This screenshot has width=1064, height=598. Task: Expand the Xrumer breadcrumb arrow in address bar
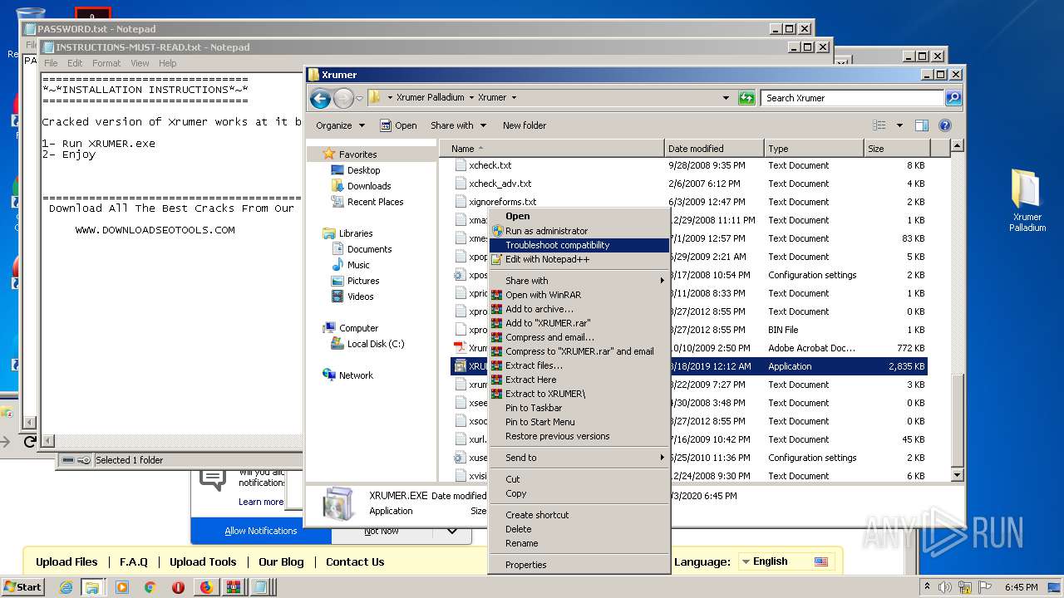tap(514, 98)
